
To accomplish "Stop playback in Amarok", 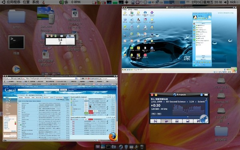I will (188, 121).
